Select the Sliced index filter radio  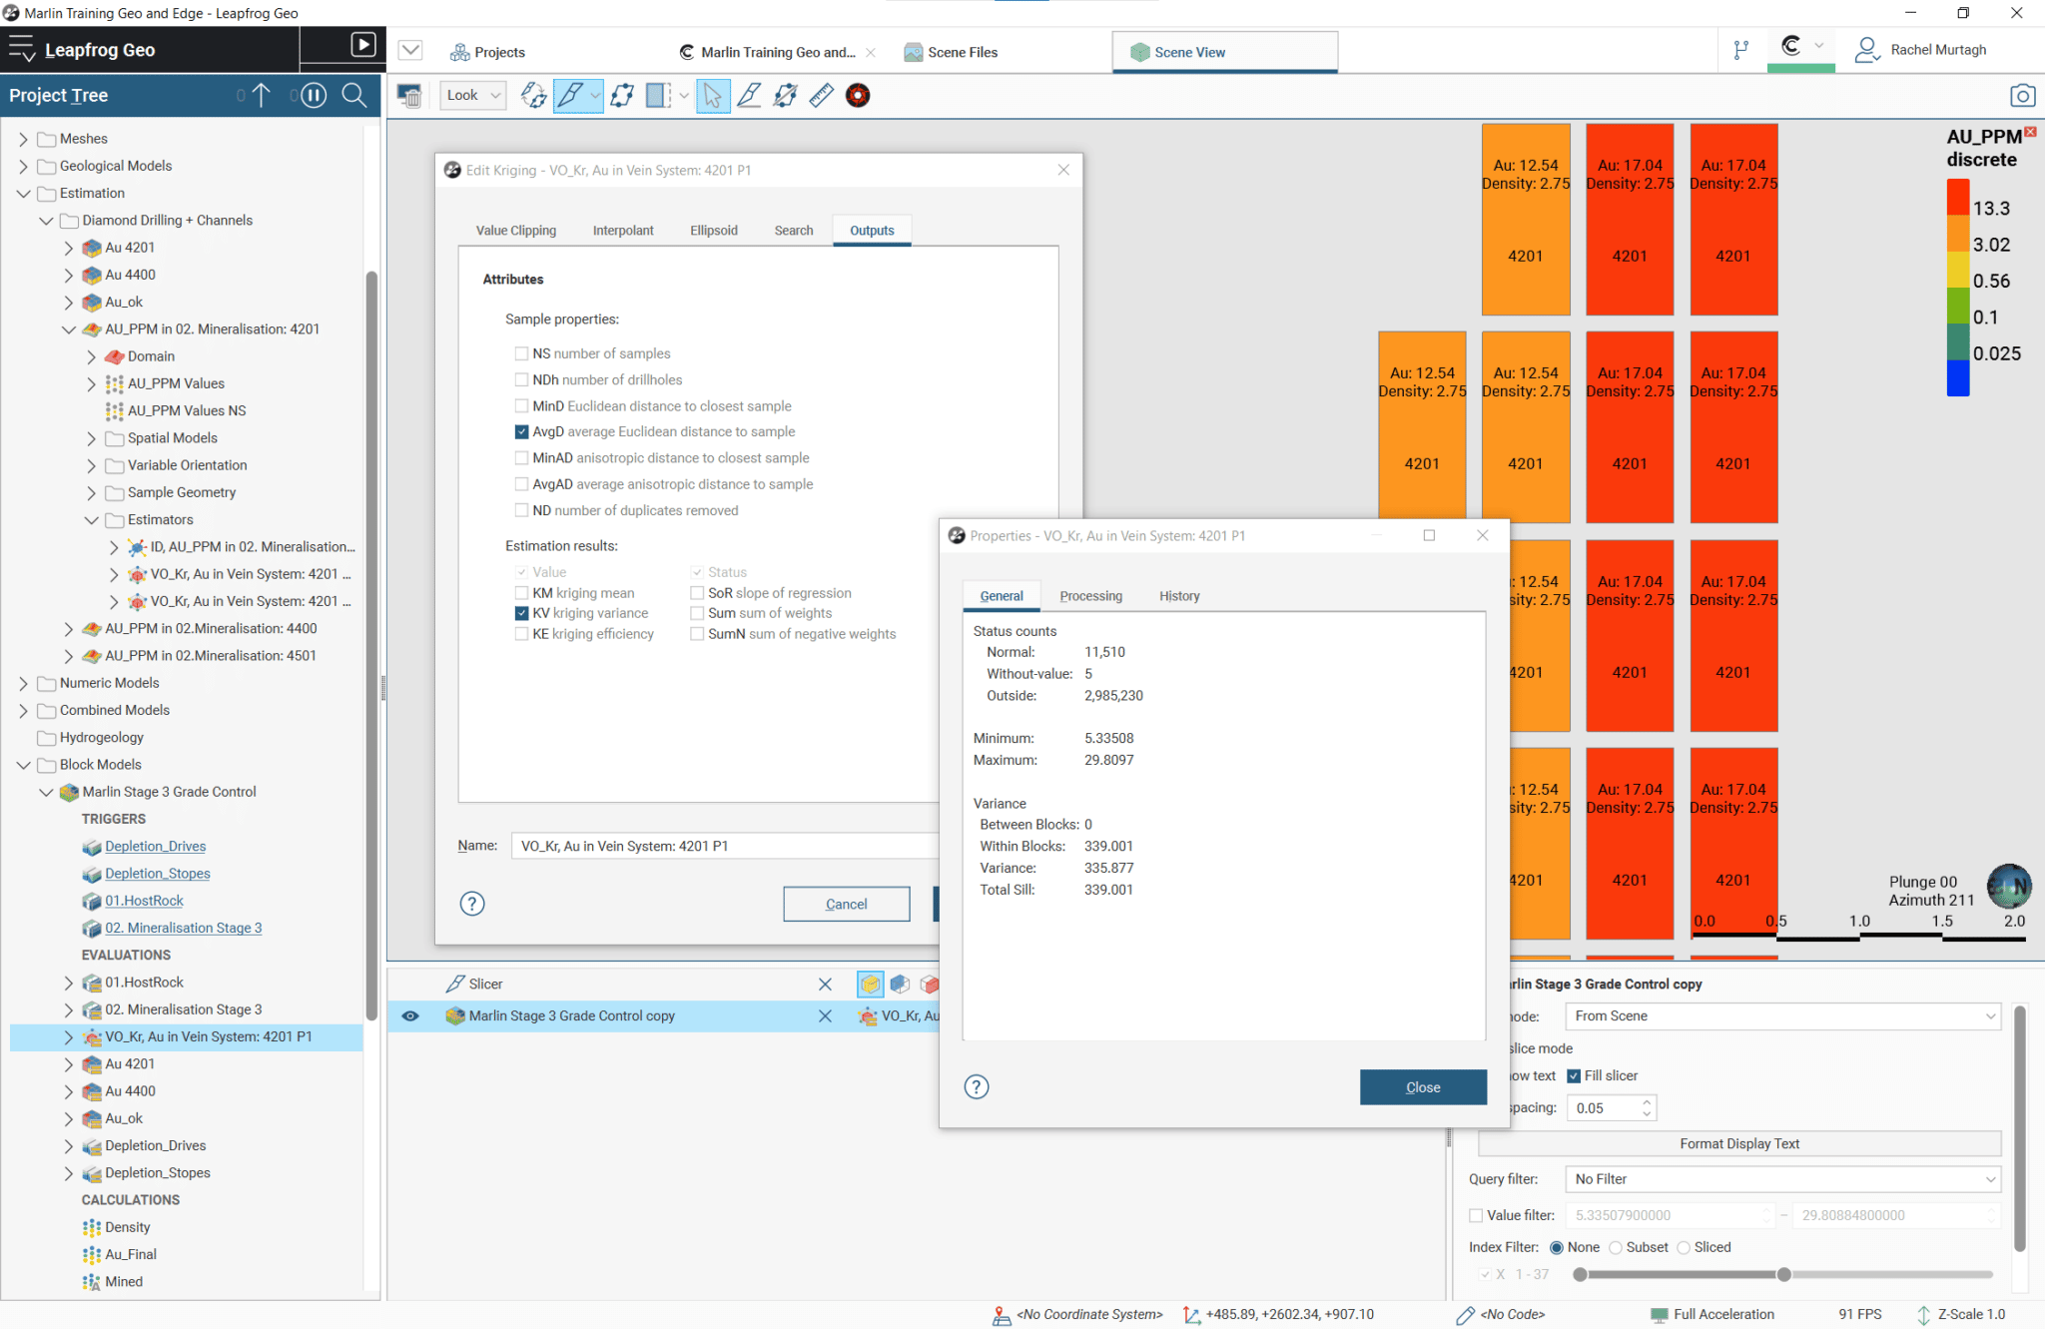tap(1684, 1248)
